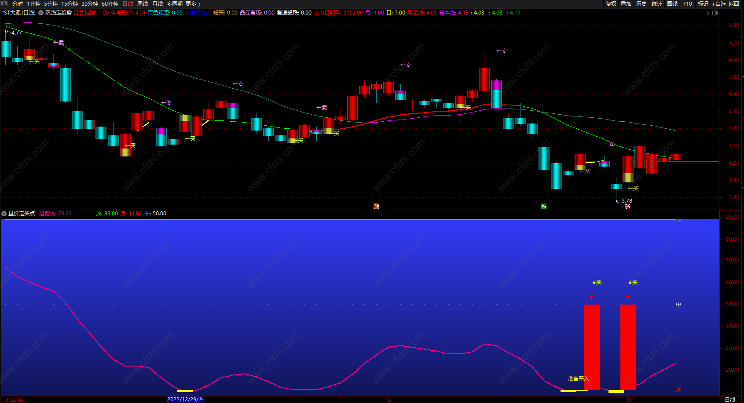The image size is (744, 403).
Task: Click the *ST大通 (日线) stock title
Action: click(19, 13)
